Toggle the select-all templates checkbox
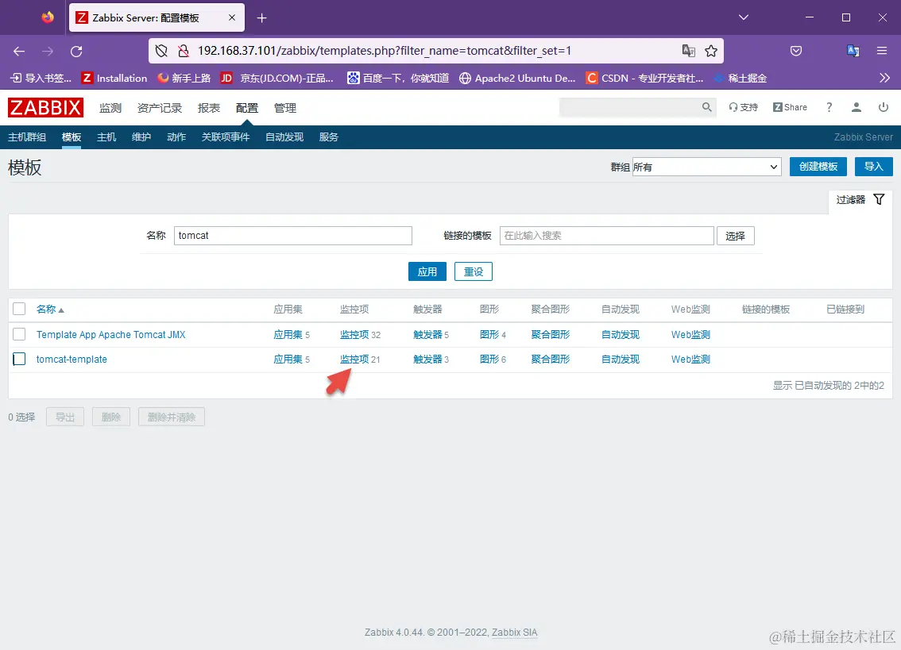This screenshot has width=901, height=650. pyautogui.click(x=19, y=309)
